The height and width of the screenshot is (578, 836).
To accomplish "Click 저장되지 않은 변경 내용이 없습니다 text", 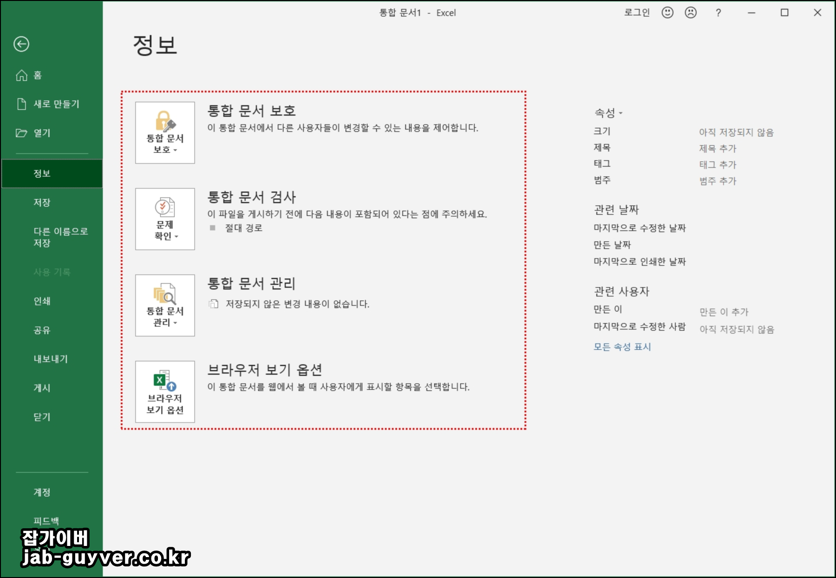I will 297,304.
